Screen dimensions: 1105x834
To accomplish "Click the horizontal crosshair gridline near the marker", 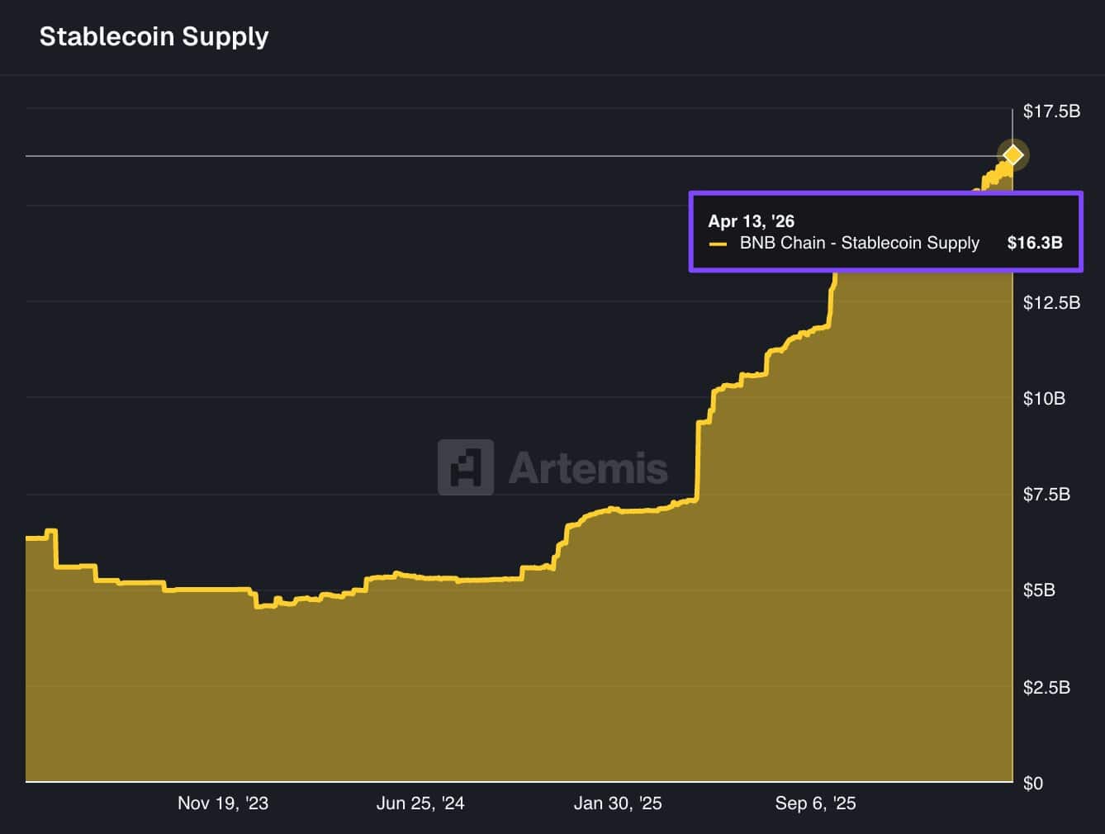I will (x=496, y=155).
